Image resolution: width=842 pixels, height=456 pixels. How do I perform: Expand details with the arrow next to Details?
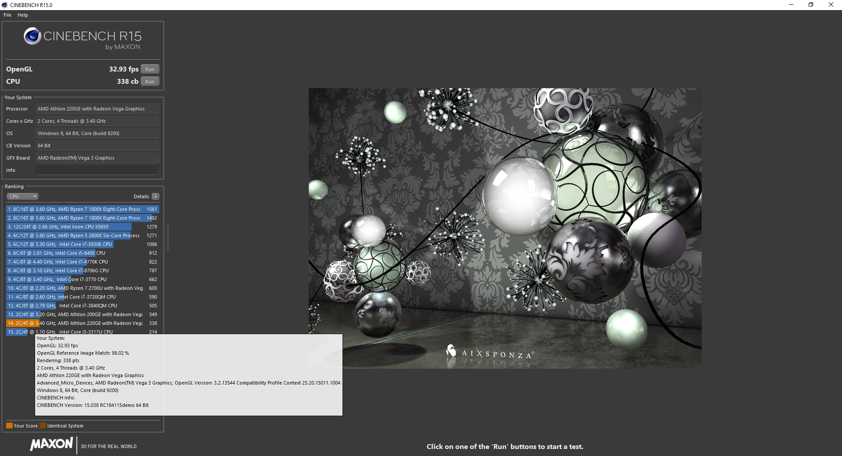[156, 196]
